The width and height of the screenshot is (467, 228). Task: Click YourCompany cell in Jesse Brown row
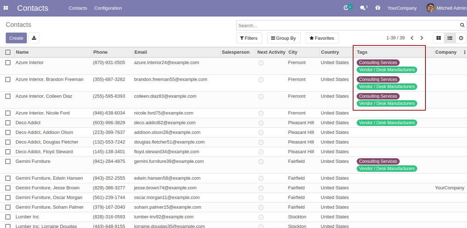click(449, 188)
